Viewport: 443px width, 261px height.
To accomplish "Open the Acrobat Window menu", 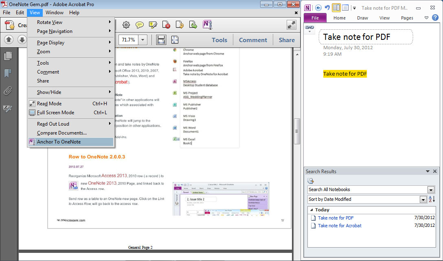I will point(55,13).
